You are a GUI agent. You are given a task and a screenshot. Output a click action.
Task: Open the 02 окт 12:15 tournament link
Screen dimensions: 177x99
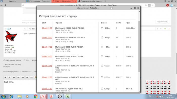(x=47, y=66)
